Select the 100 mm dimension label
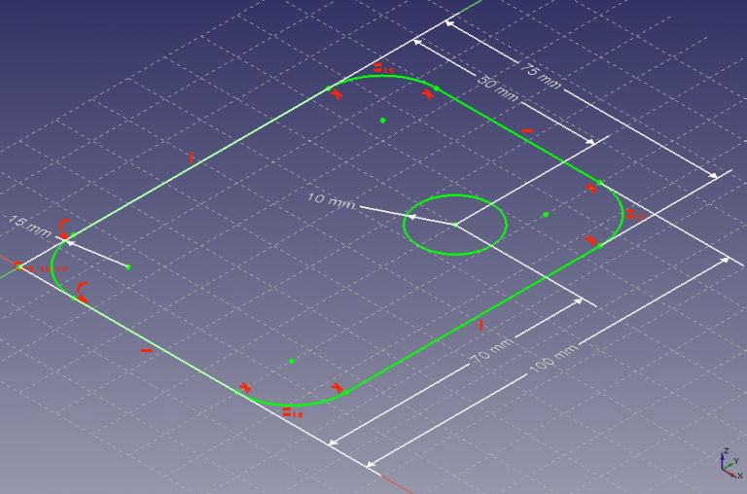 tap(553, 358)
